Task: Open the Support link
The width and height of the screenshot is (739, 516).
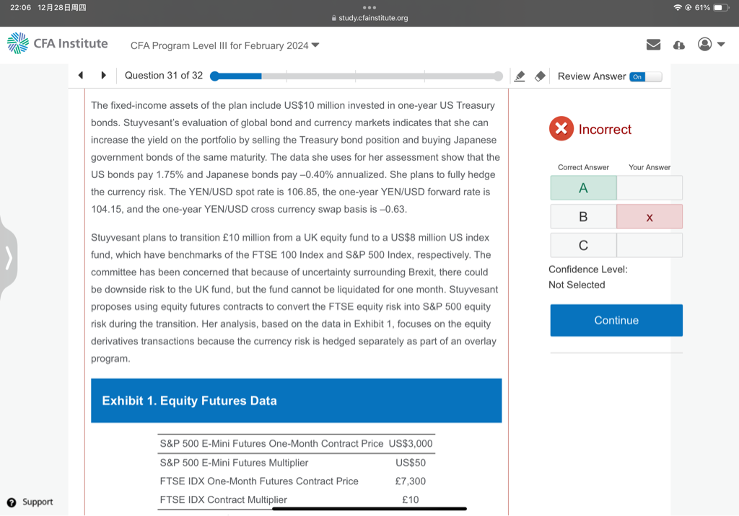Action: coord(30,502)
